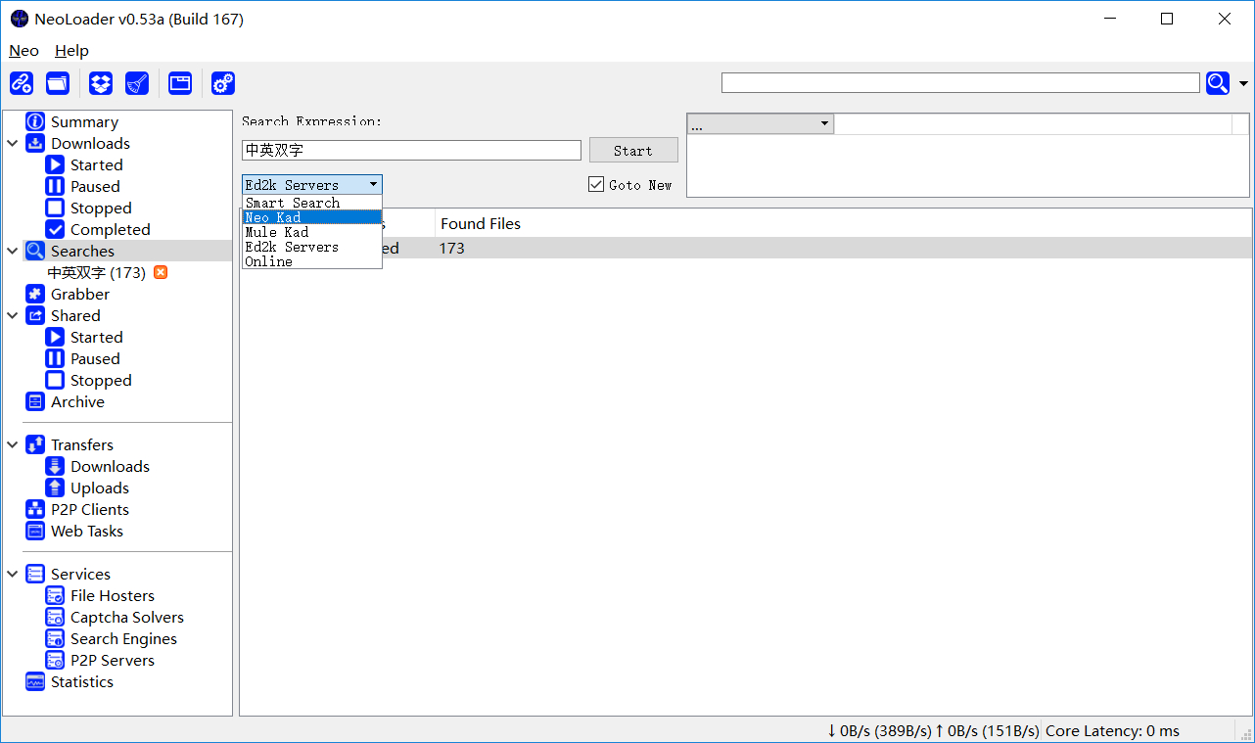Select the 中英双字 (173) search in sidebar

click(96, 272)
